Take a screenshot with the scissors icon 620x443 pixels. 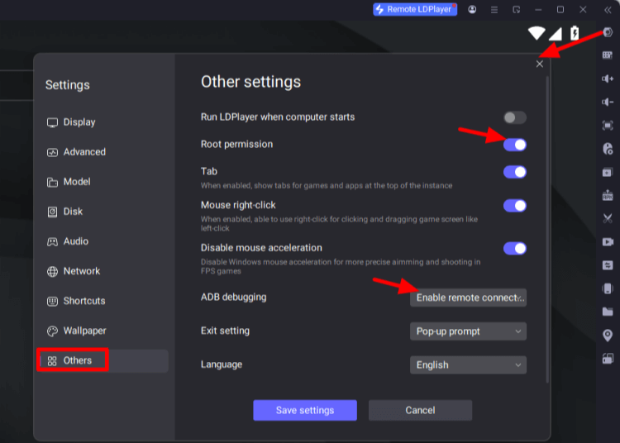(608, 219)
